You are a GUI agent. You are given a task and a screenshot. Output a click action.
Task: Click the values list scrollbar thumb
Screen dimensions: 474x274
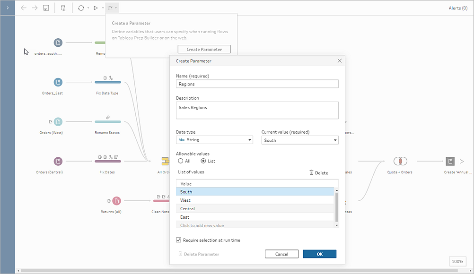click(337, 207)
